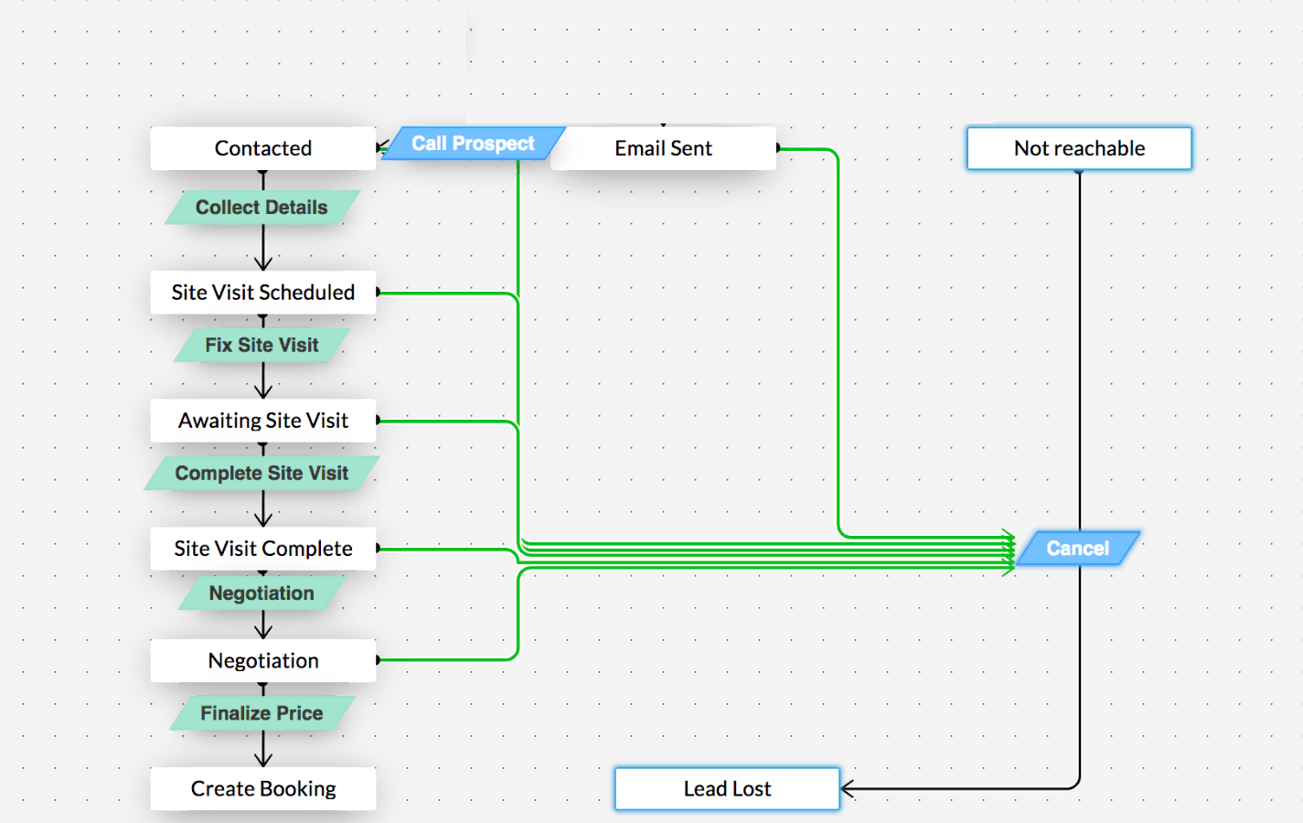
Task: Click connector dot right of Site Visit Scheduled
Action: (x=379, y=293)
